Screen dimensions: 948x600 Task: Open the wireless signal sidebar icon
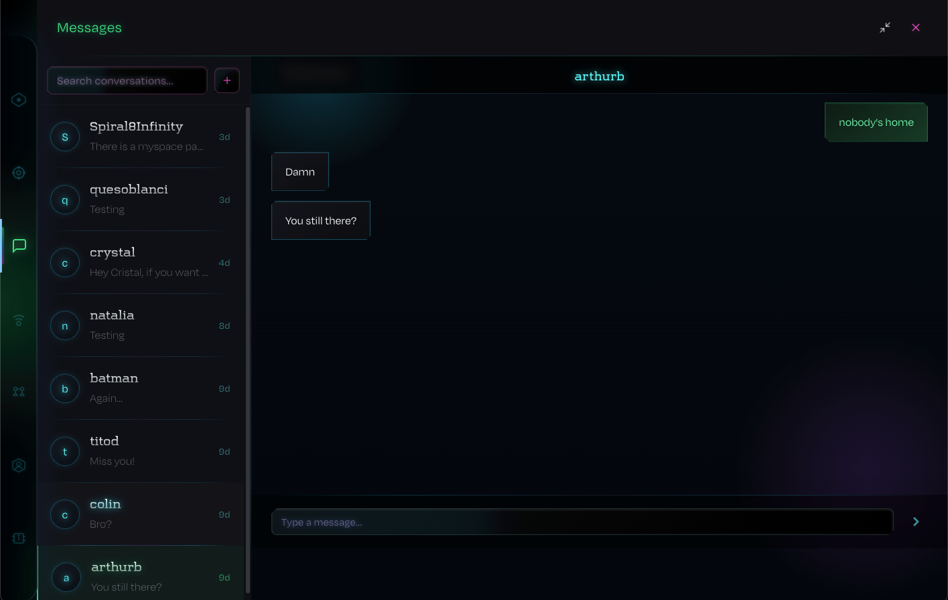coord(19,321)
